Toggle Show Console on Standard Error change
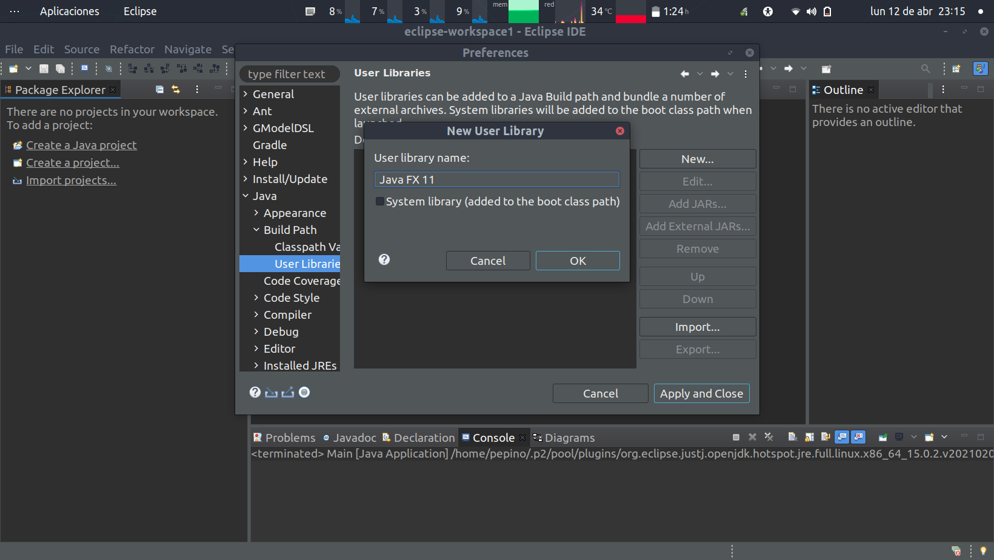 858,437
